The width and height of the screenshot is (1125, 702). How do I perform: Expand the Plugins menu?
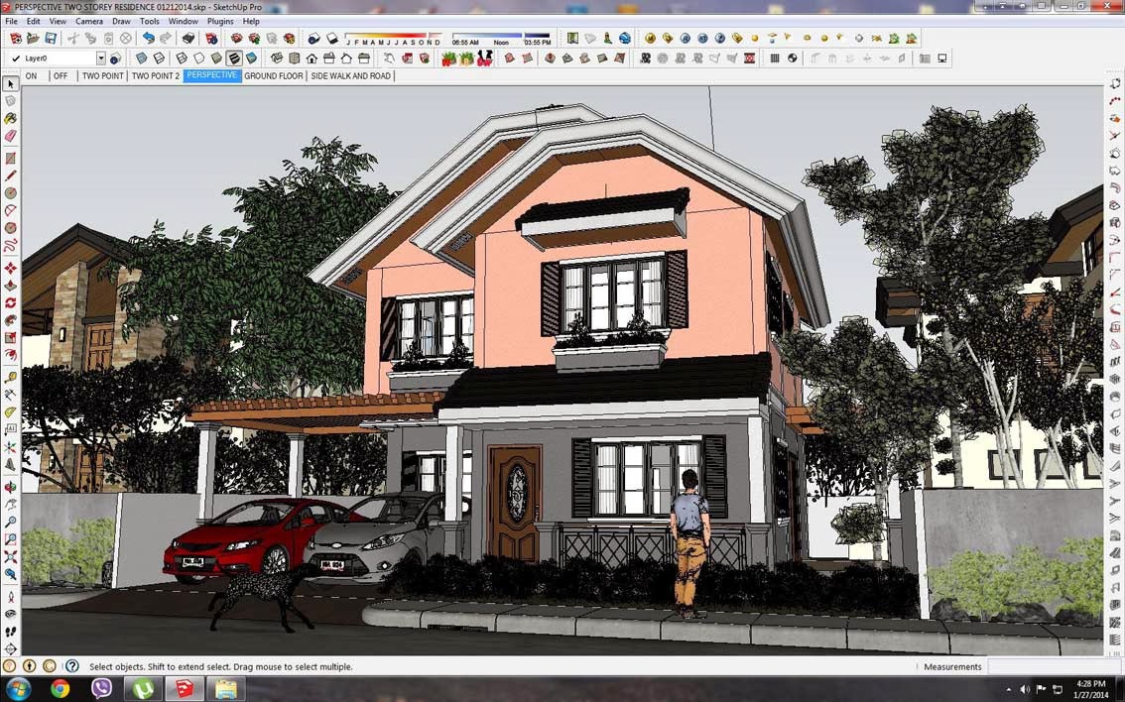[x=219, y=21]
